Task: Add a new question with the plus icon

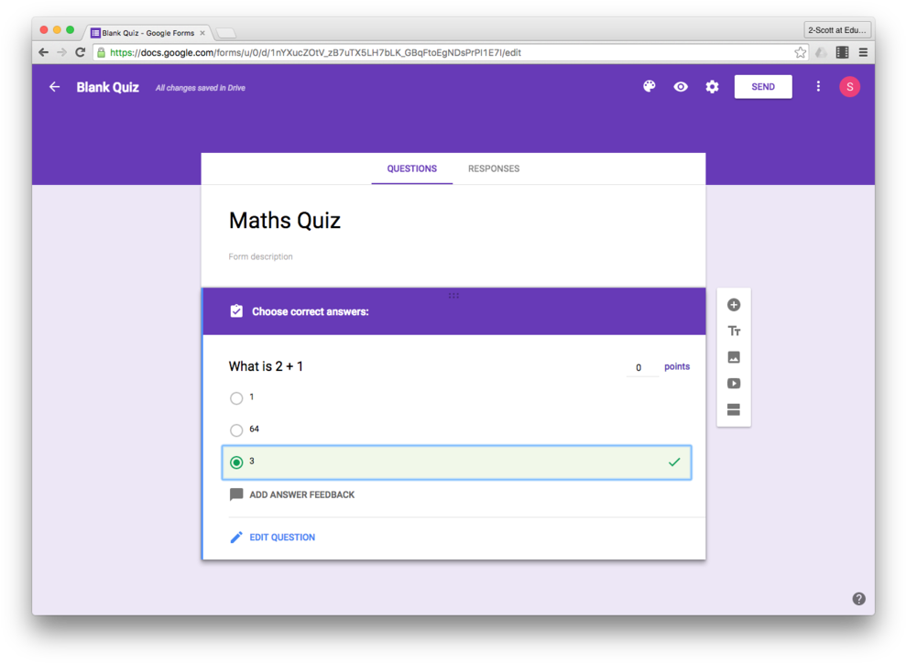Action: pos(733,304)
